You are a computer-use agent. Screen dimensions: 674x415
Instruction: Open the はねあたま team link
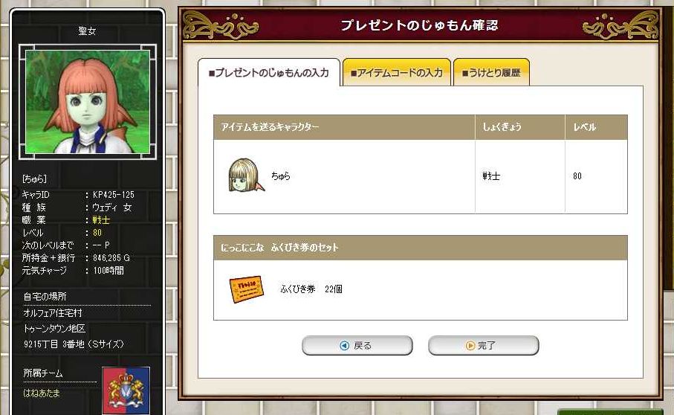pos(42,393)
